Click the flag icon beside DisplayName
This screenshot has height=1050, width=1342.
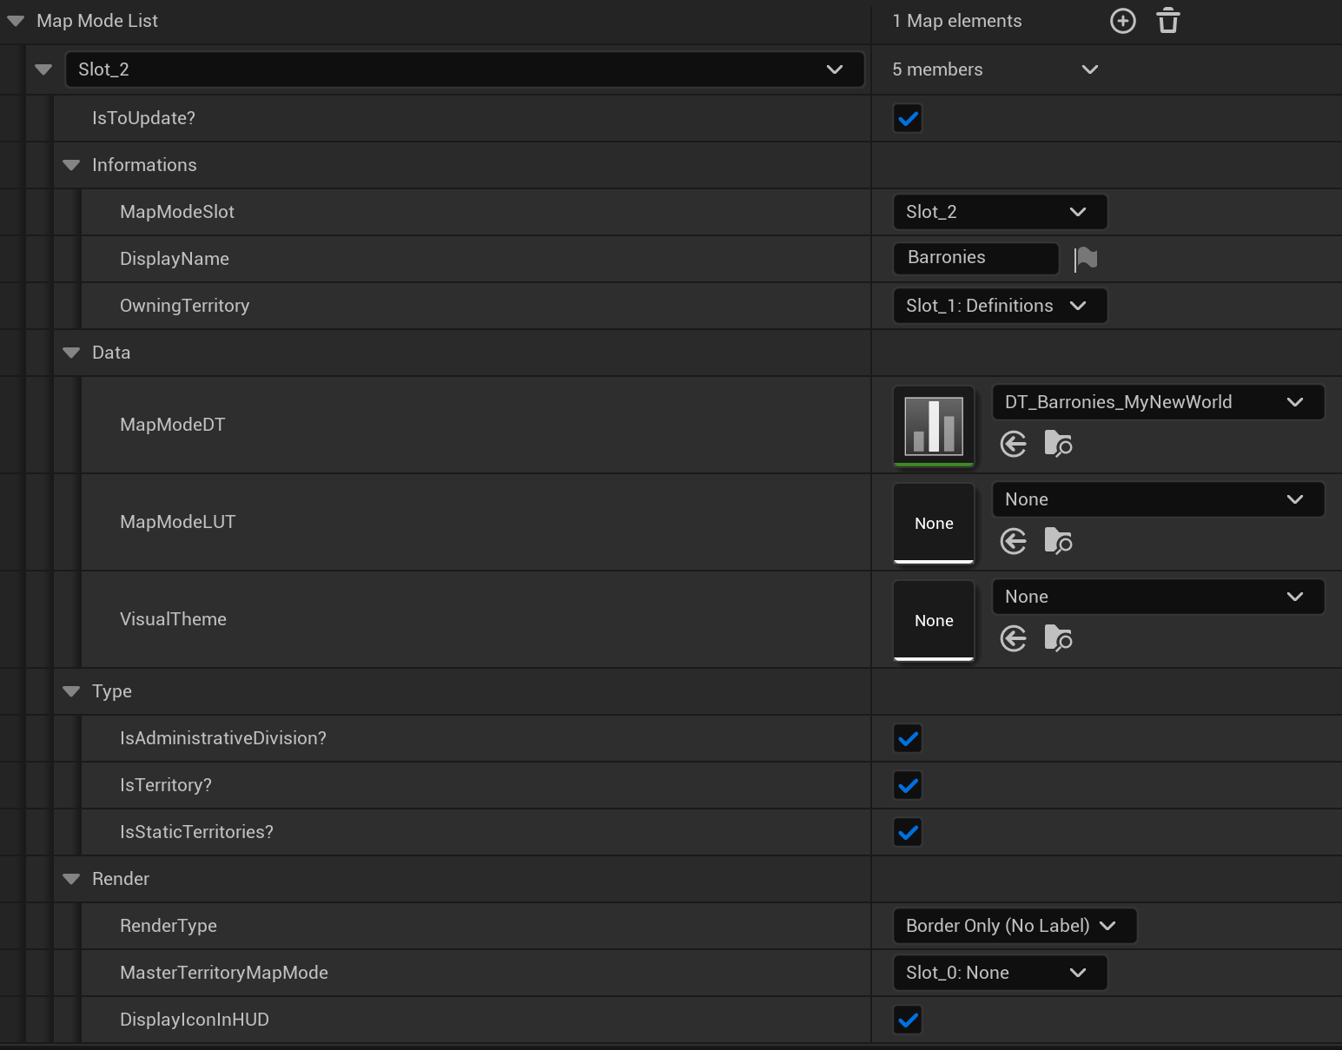click(1086, 259)
